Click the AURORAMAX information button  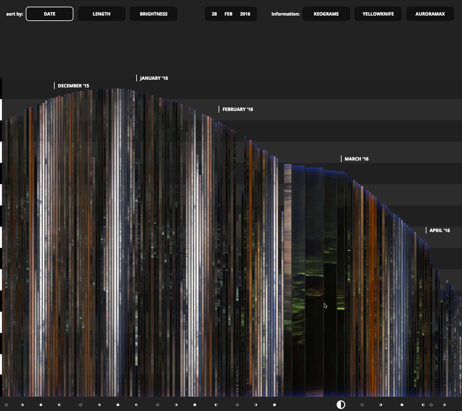[x=430, y=14]
